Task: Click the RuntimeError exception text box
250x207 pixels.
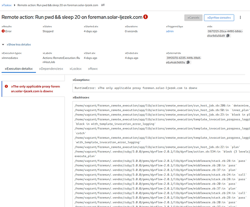Action: point(161,88)
